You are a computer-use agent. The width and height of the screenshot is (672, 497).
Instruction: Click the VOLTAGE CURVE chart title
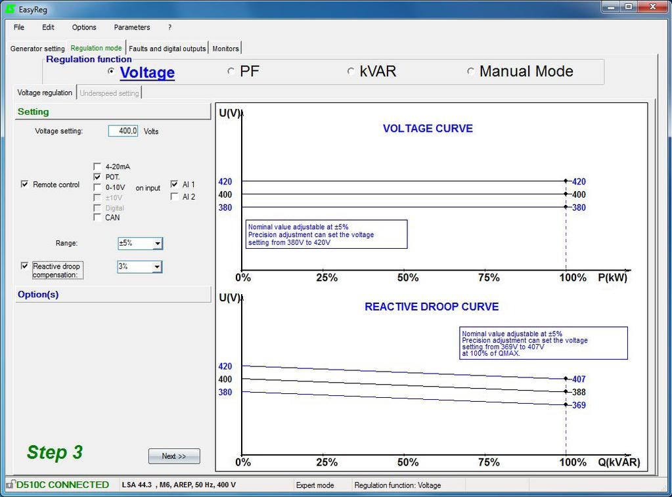428,129
